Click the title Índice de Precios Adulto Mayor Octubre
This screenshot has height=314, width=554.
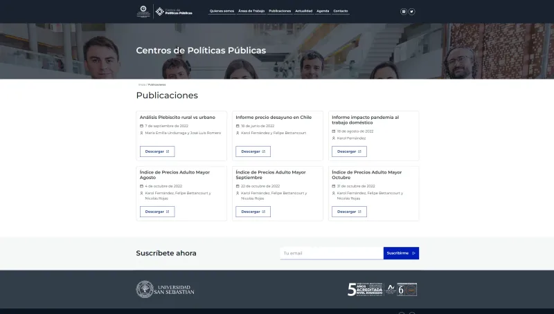tap(367, 175)
